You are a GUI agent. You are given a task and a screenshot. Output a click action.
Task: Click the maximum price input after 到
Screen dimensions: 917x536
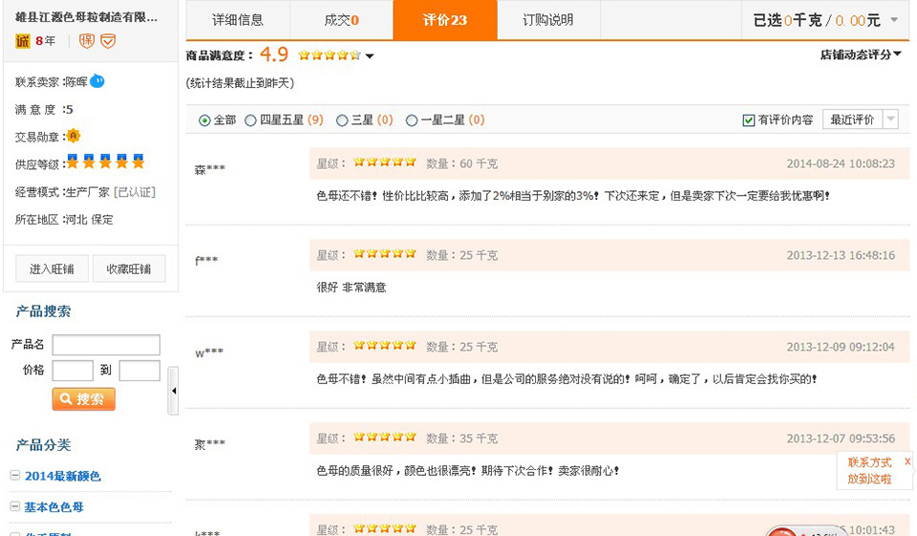139,371
